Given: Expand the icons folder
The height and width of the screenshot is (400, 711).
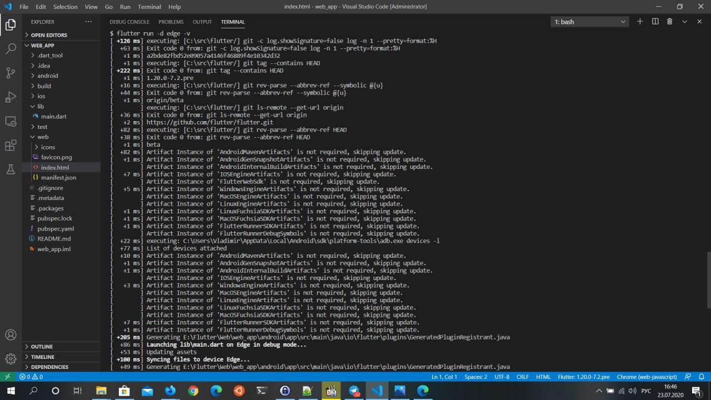Looking at the screenshot, I should coord(62,147).
